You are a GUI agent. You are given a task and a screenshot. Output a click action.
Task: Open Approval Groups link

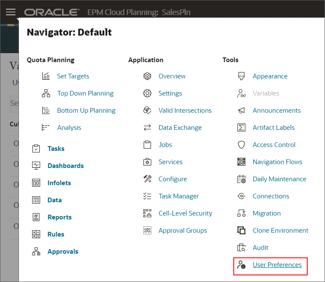pos(183,231)
